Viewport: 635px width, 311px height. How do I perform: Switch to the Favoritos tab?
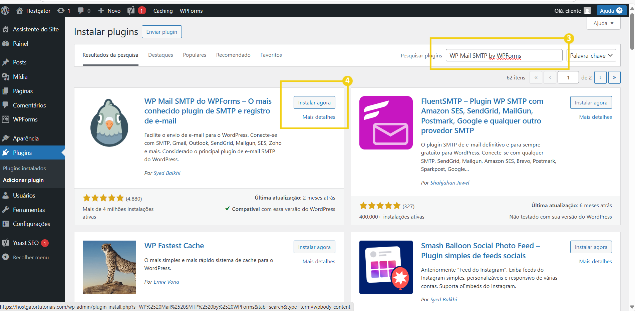point(271,55)
